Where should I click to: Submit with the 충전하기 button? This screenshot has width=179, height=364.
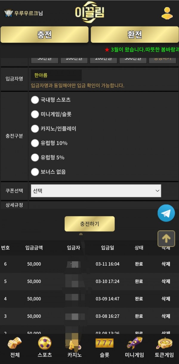89,224
